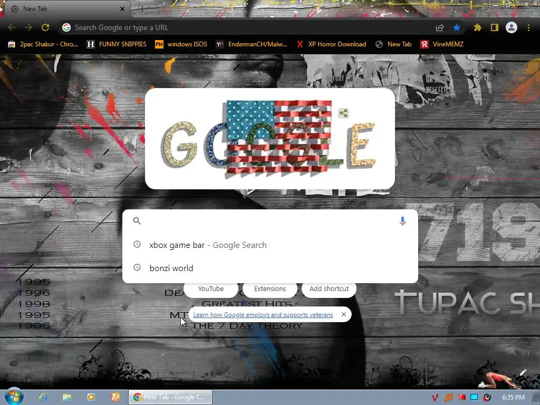Switch to New Tab - Google Chrome taskbar button
The width and height of the screenshot is (540, 405).
pos(170,397)
